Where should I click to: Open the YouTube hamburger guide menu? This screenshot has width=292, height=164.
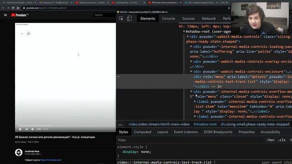5,15
